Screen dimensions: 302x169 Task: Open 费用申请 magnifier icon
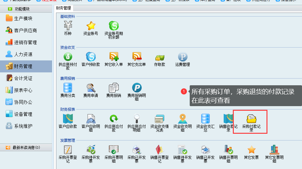(x=91, y=88)
